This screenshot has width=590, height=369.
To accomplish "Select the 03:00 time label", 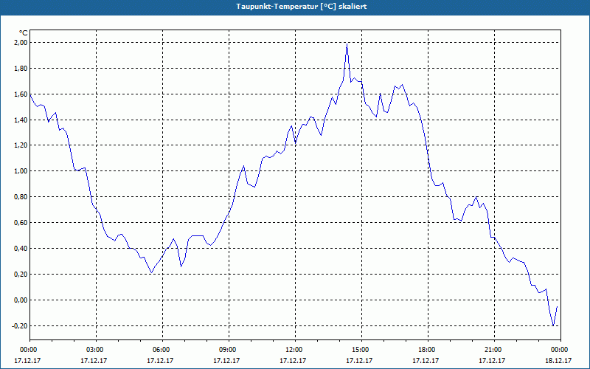I will click(96, 350).
